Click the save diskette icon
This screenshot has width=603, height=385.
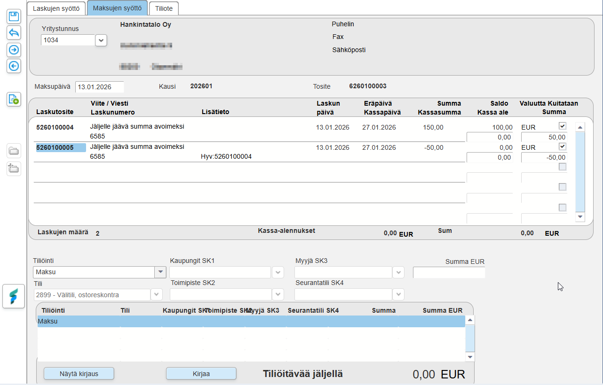click(x=14, y=16)
